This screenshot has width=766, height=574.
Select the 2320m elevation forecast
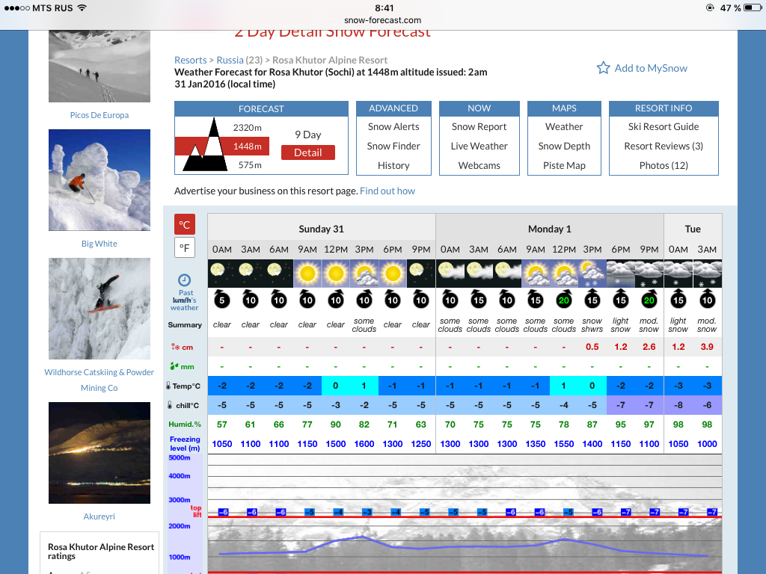pyautogui.click(x=247, y=127)
